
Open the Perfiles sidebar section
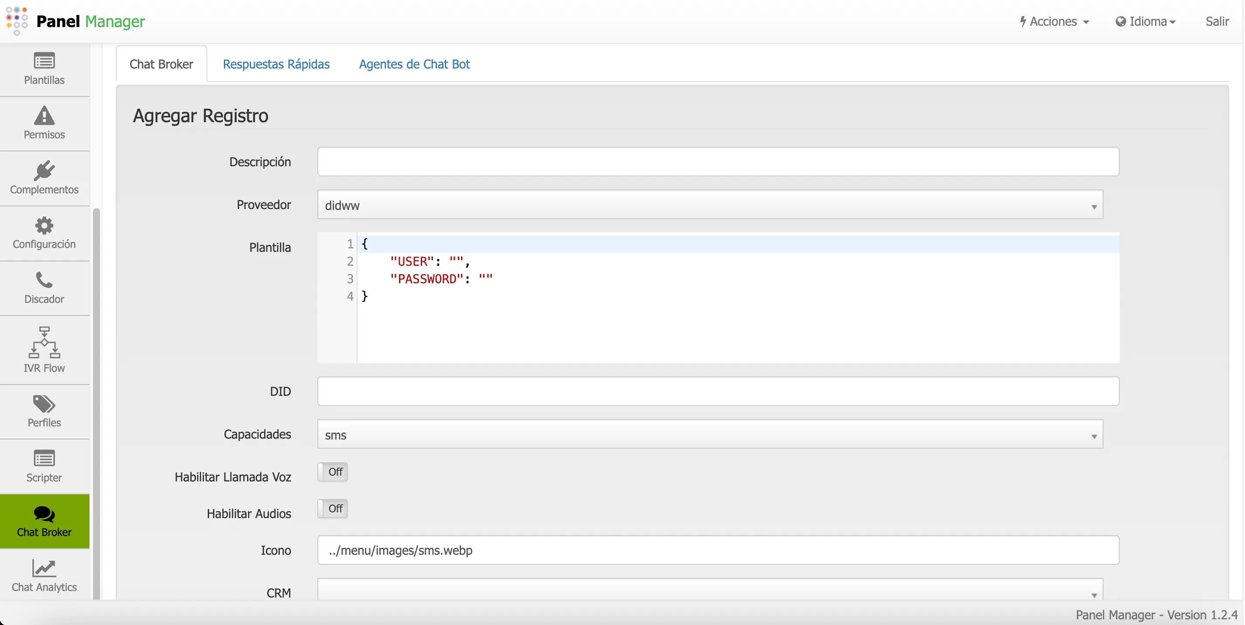click(x=44, y=410)
